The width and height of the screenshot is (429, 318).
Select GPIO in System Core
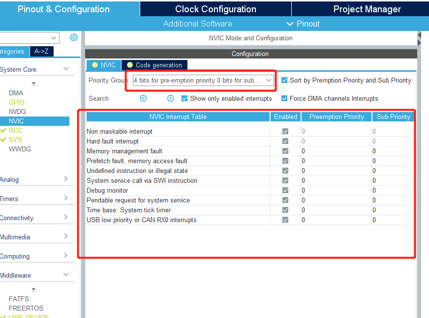tap(17, 102)
